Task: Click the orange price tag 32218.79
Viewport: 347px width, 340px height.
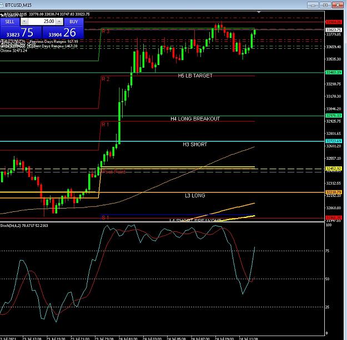Action: pyautogui.click(x=334, y=192)
